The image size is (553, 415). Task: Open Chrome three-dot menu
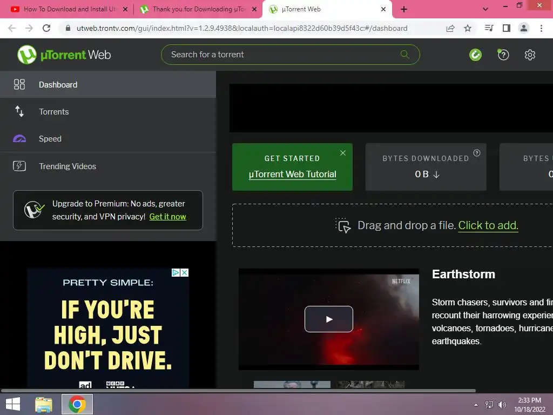(x=541, y=28)
